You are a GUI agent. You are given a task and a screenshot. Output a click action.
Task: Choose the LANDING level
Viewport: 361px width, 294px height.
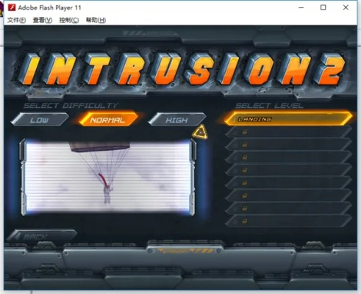[x=288, y=119]
